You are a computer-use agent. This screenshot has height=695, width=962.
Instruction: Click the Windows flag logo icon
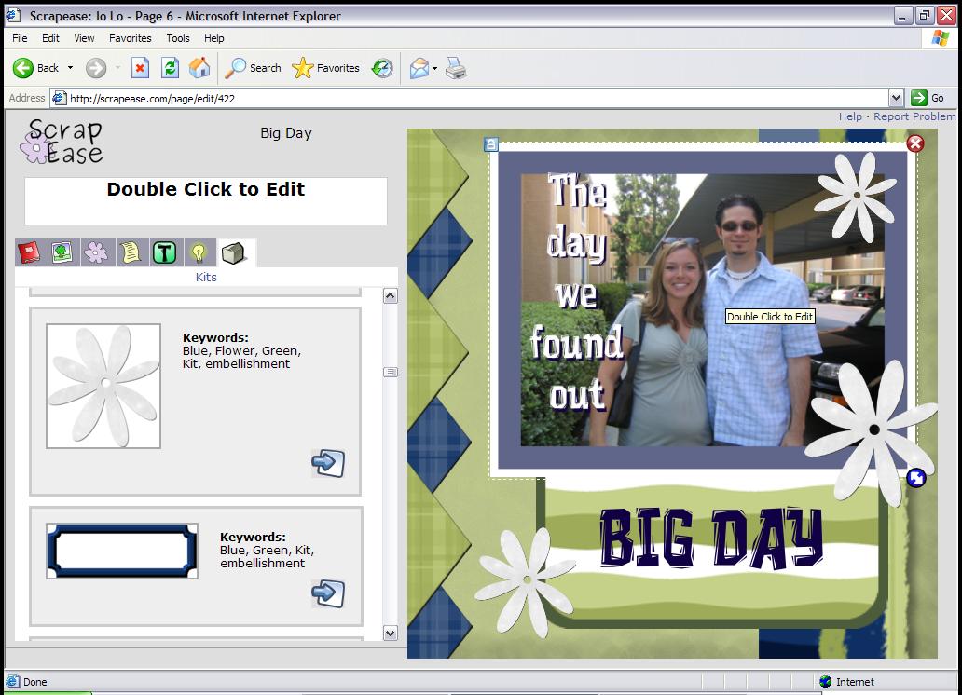point(940,38)
